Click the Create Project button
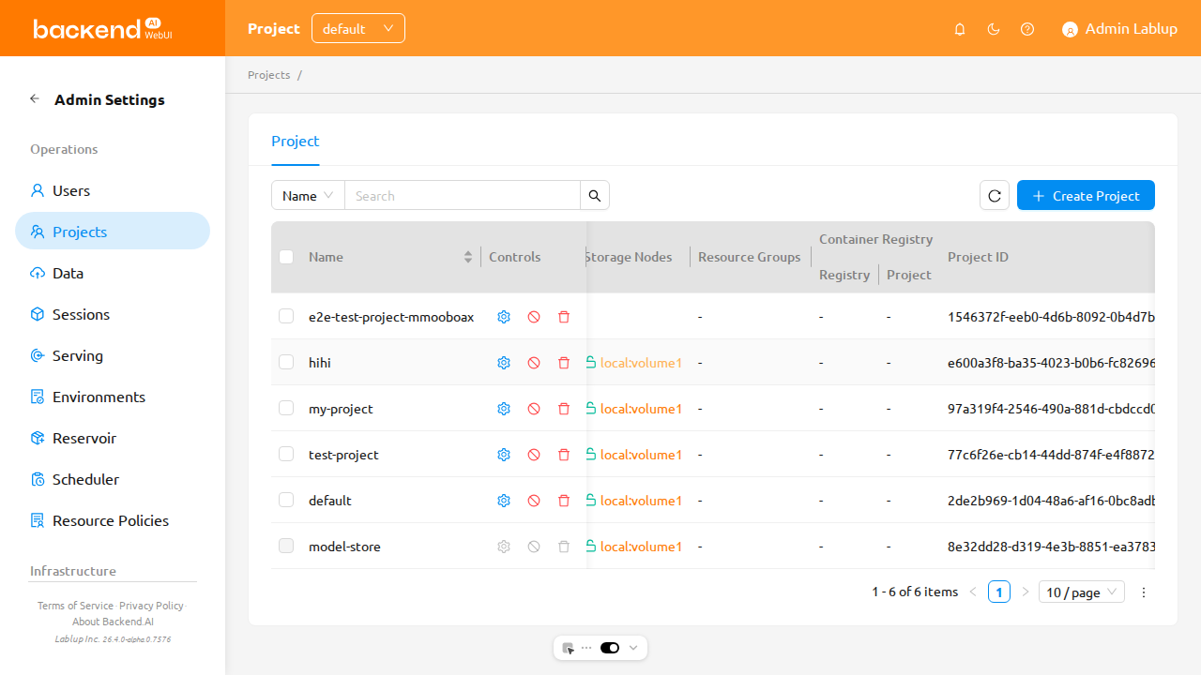This screenshot has width=1201, height=675. [1086, 196]
